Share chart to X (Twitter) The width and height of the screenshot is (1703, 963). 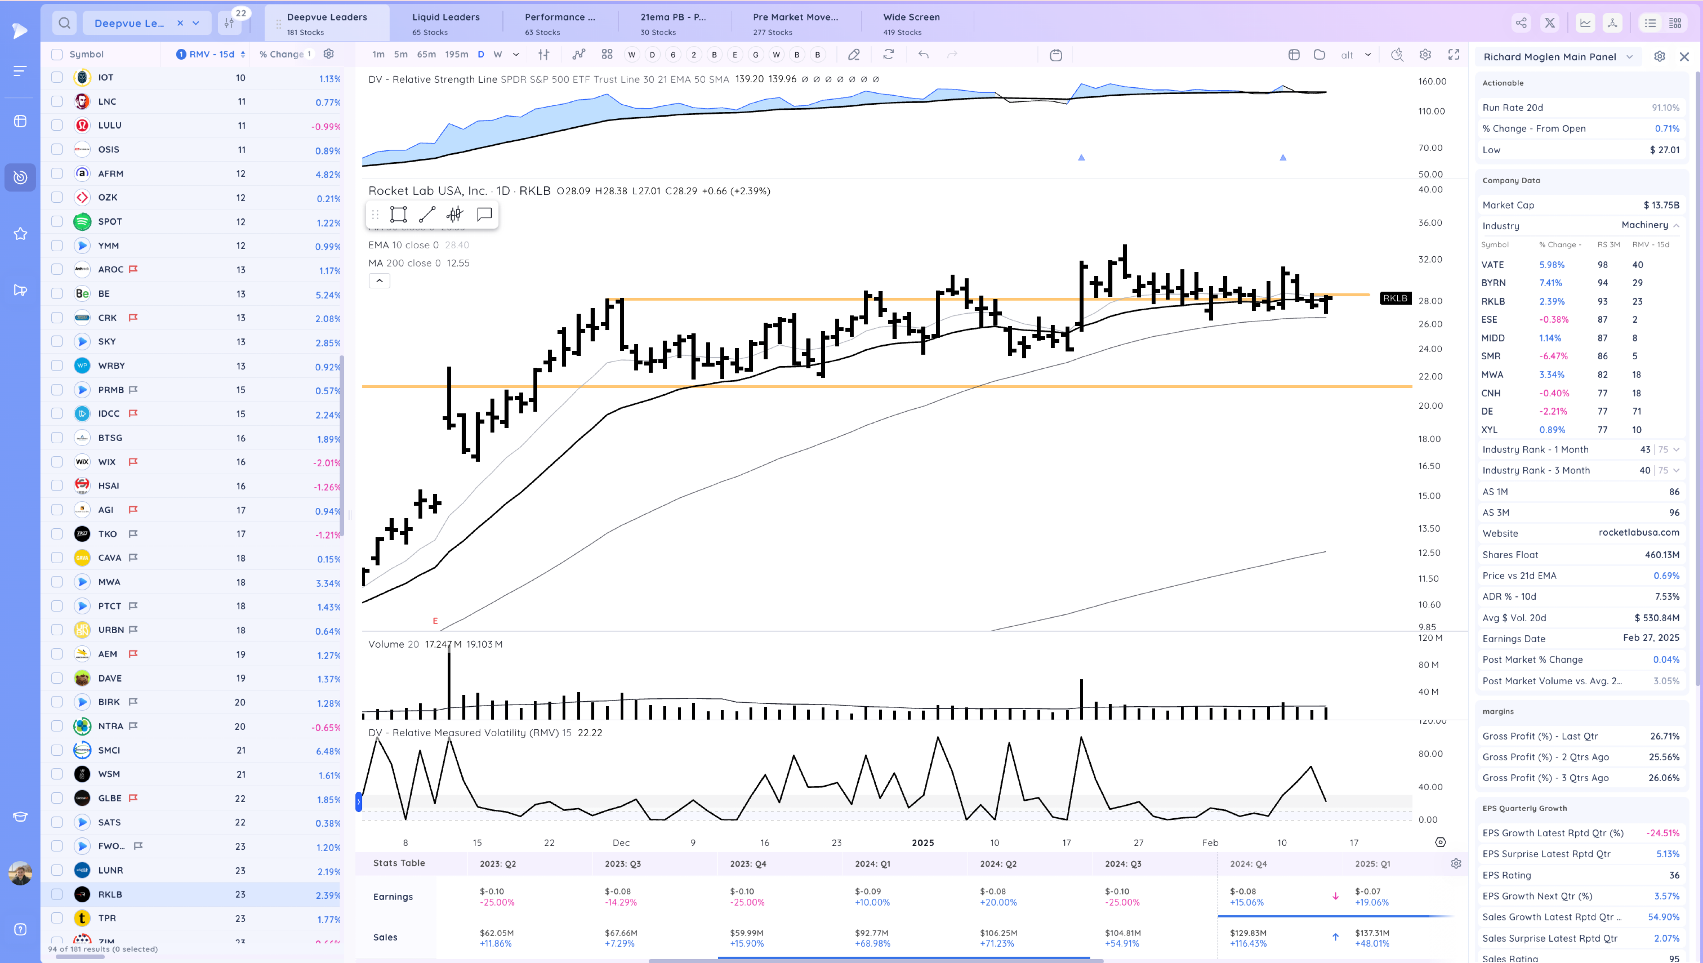click(1550, 23)
